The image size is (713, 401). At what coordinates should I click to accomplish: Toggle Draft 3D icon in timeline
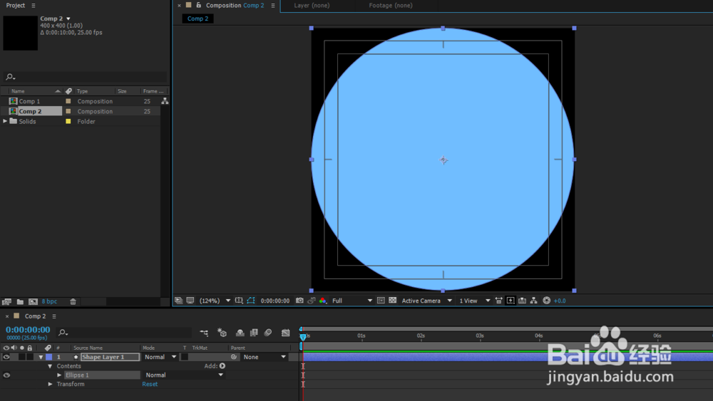point(222,333)
